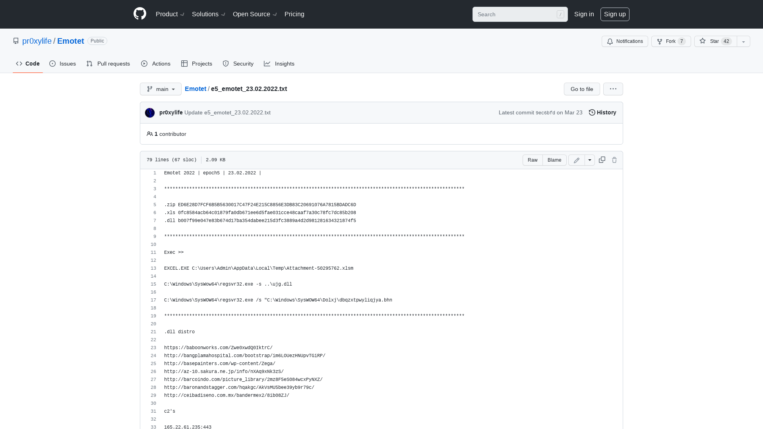This screenshot has width=763, height=429.
Task: Switch to the Security tab
Action: tap(238, 64)
